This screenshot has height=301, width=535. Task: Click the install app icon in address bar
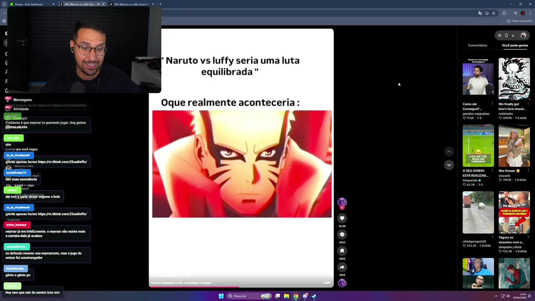tap(487, 13)
